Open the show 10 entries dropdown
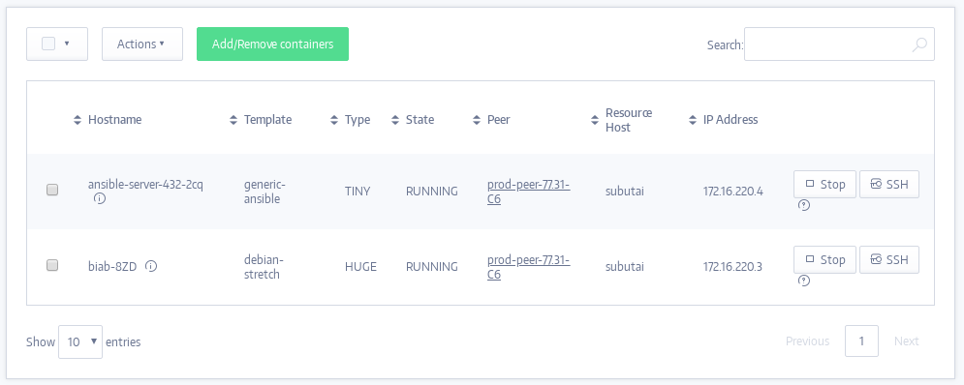Screen dimensions: 964x385 coord(80,341)
